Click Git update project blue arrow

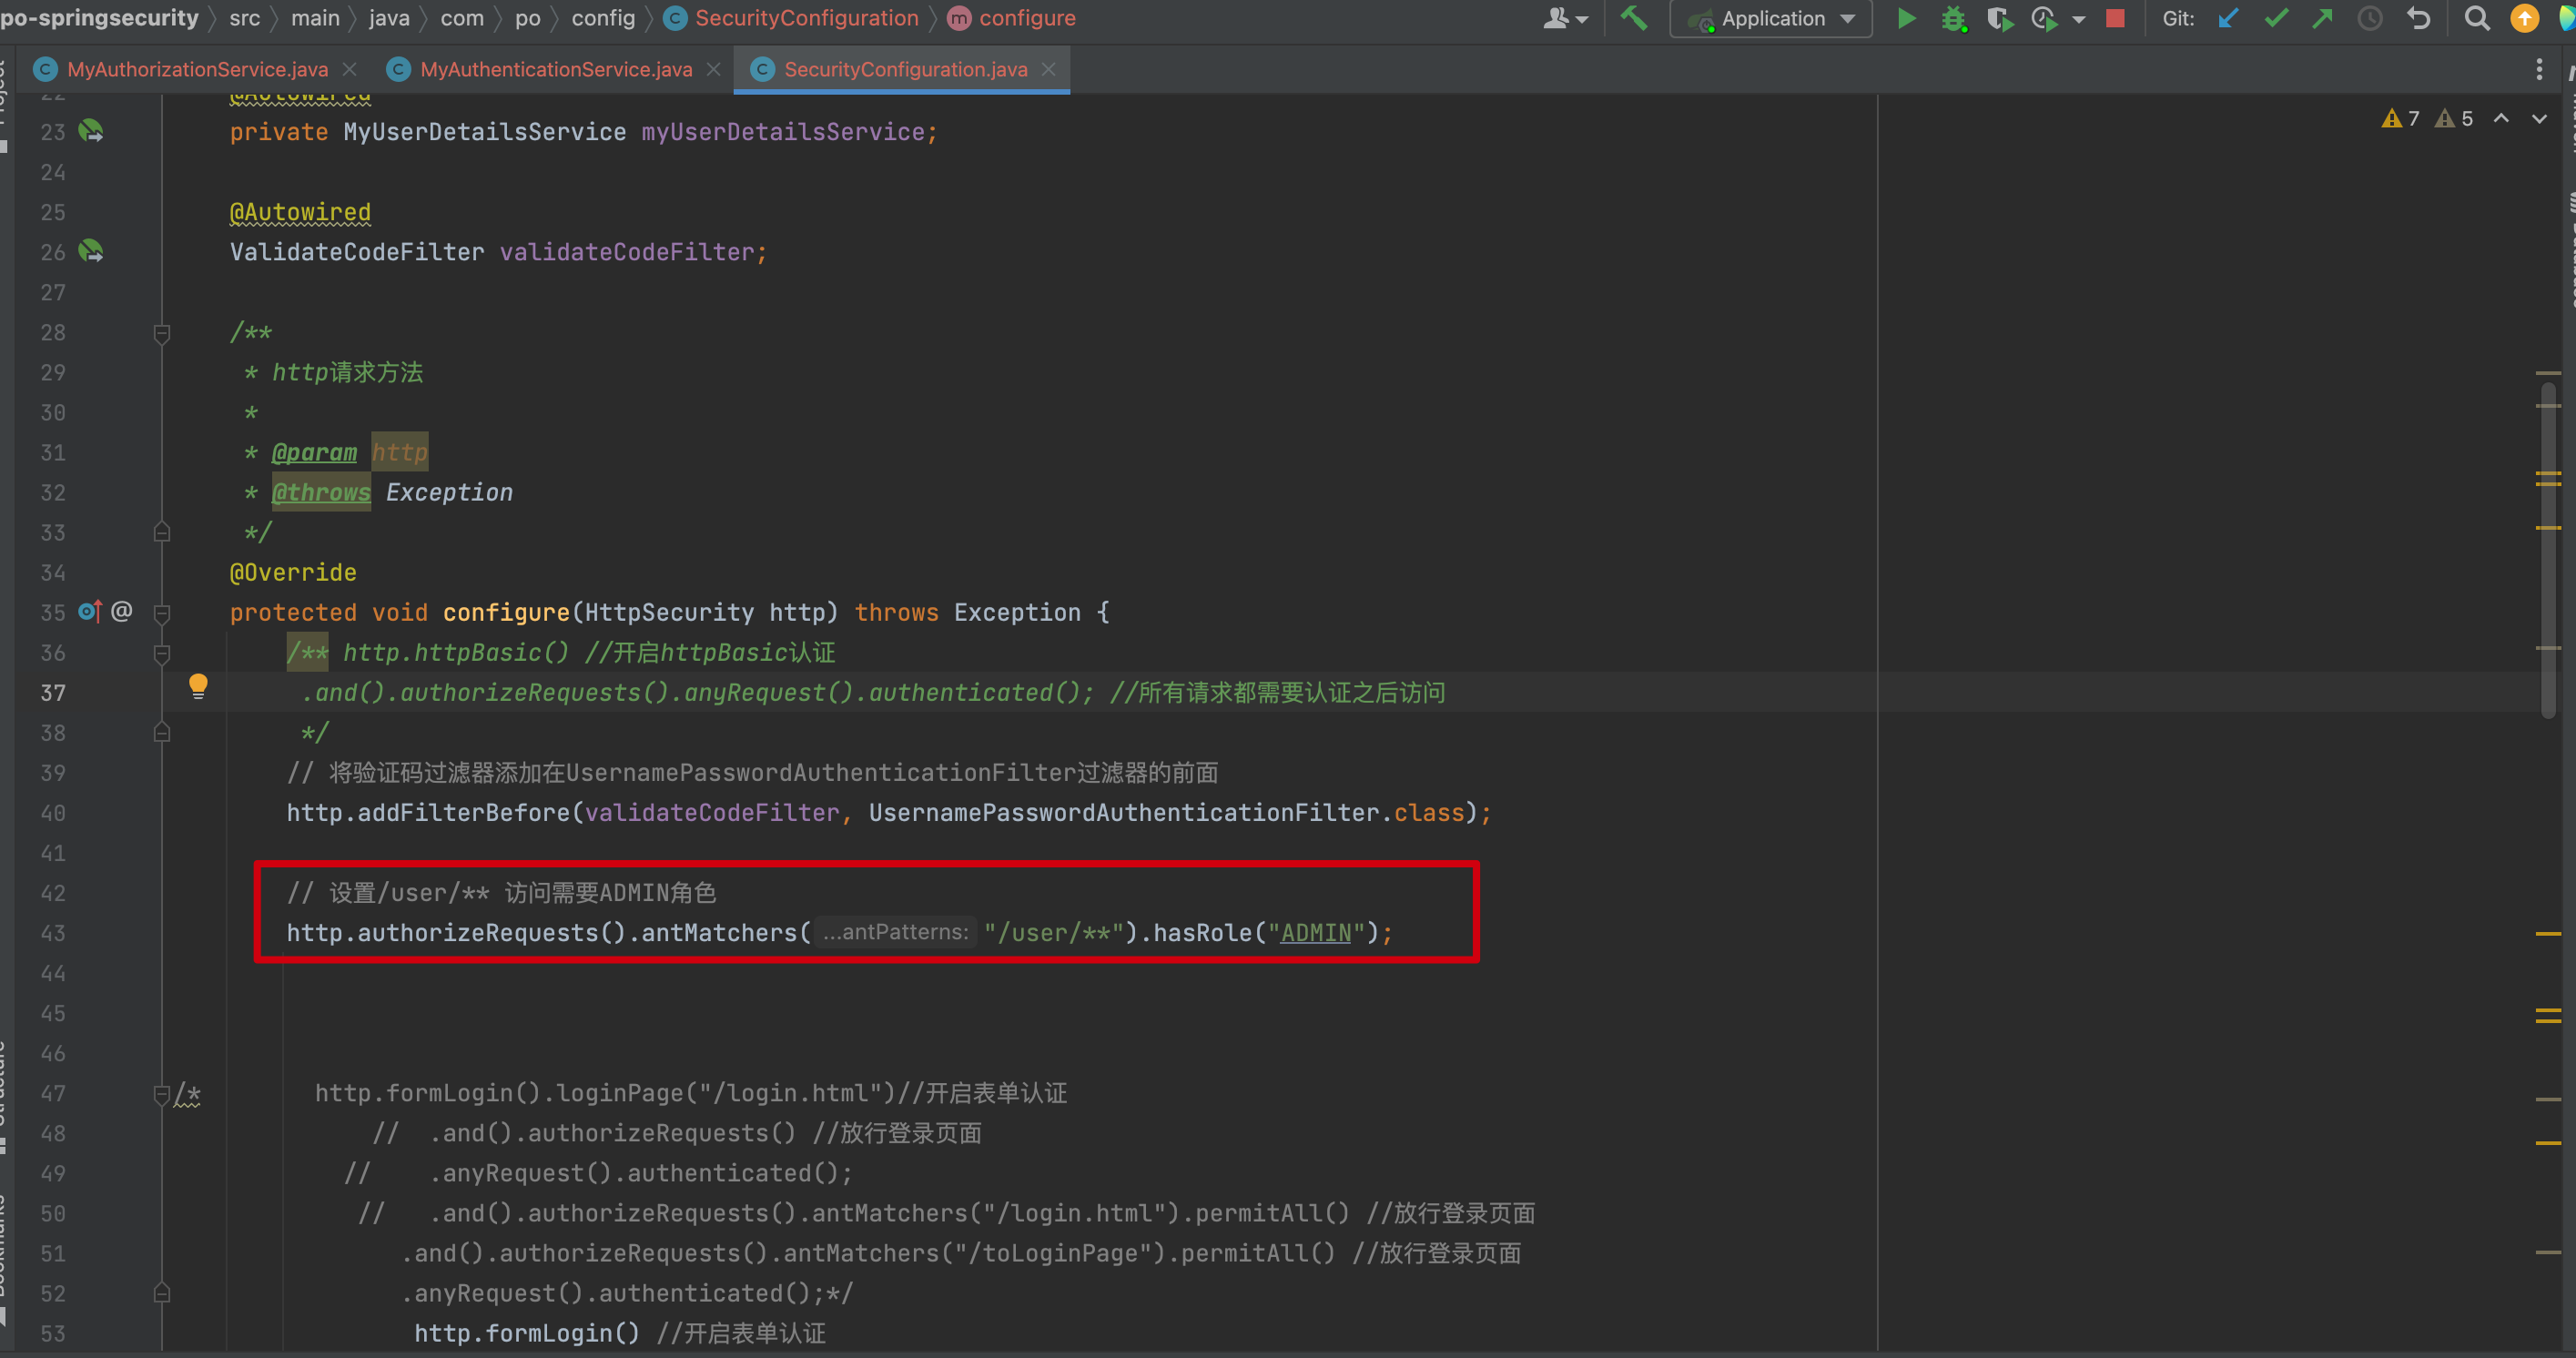tap(2228, 18)
